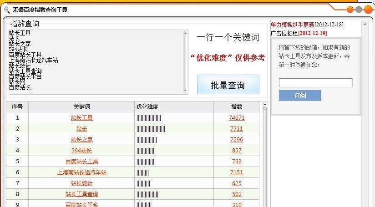
Task: Click difficulty bar for 站长 row 2
Action: coord(151,129)
